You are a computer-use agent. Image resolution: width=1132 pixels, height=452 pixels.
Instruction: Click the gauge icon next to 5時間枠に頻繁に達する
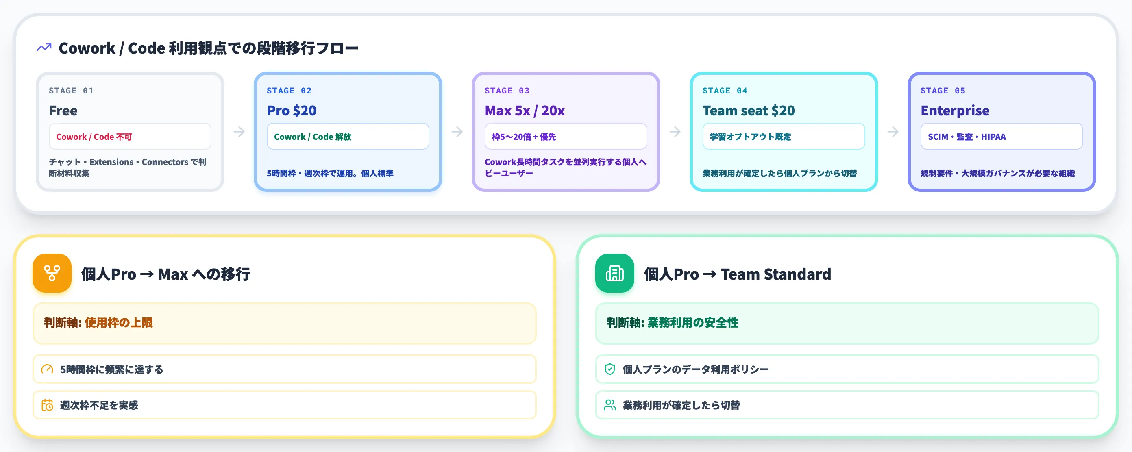(47, 369)
